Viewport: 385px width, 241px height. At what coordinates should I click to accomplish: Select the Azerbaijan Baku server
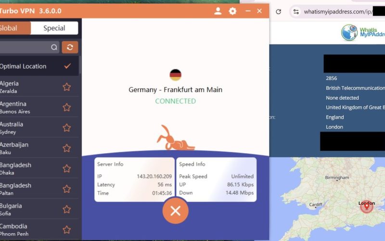pyautogui.click(x=39, y=148)
